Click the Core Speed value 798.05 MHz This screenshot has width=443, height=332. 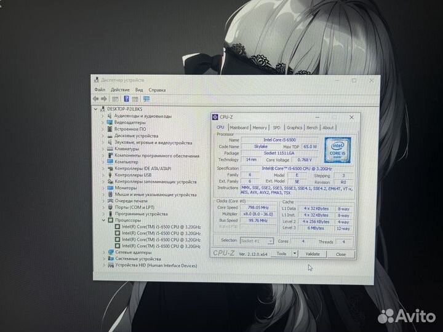258,207
